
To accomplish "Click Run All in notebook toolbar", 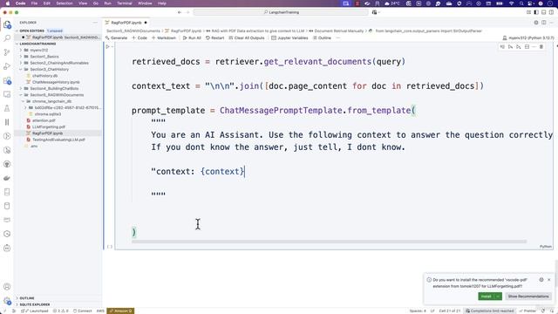I will [x=192, y=38].
